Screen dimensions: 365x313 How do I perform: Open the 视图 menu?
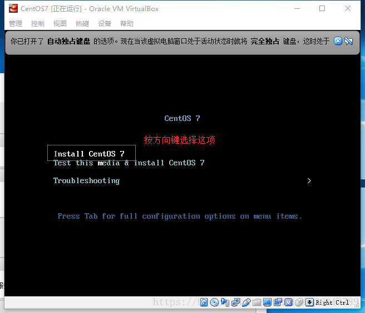pyautogui.click(x=60, y=23)
